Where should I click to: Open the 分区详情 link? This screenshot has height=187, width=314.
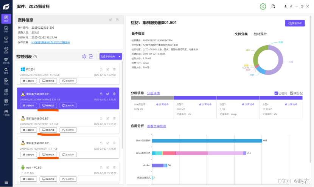(x=153, y=93)
